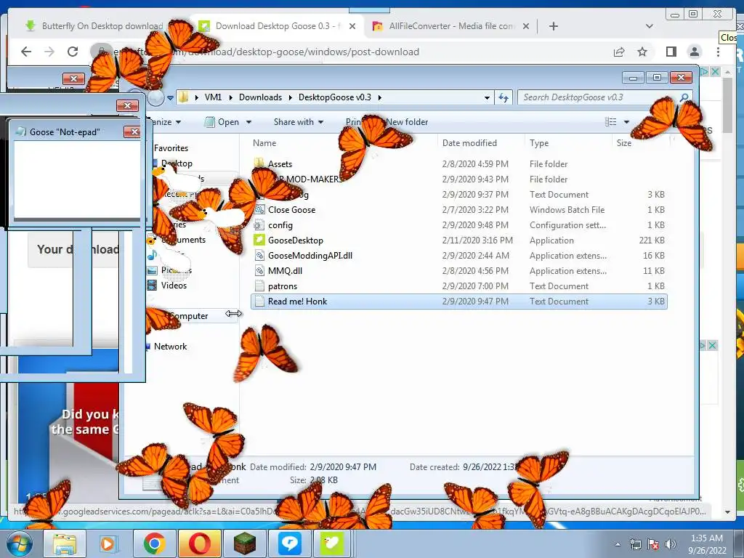The height and width of the screenshot is (558, 744).
Task: Sort by Name column header
Action: click(x=264, y=143)
